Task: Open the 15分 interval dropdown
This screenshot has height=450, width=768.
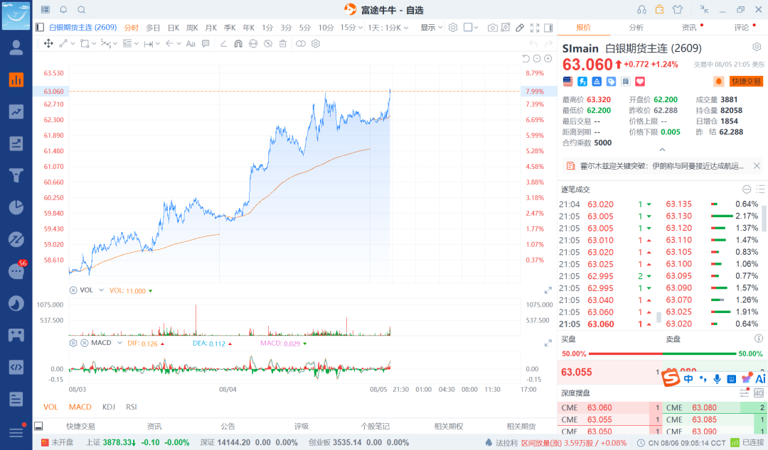Action: tap(351, 28)
